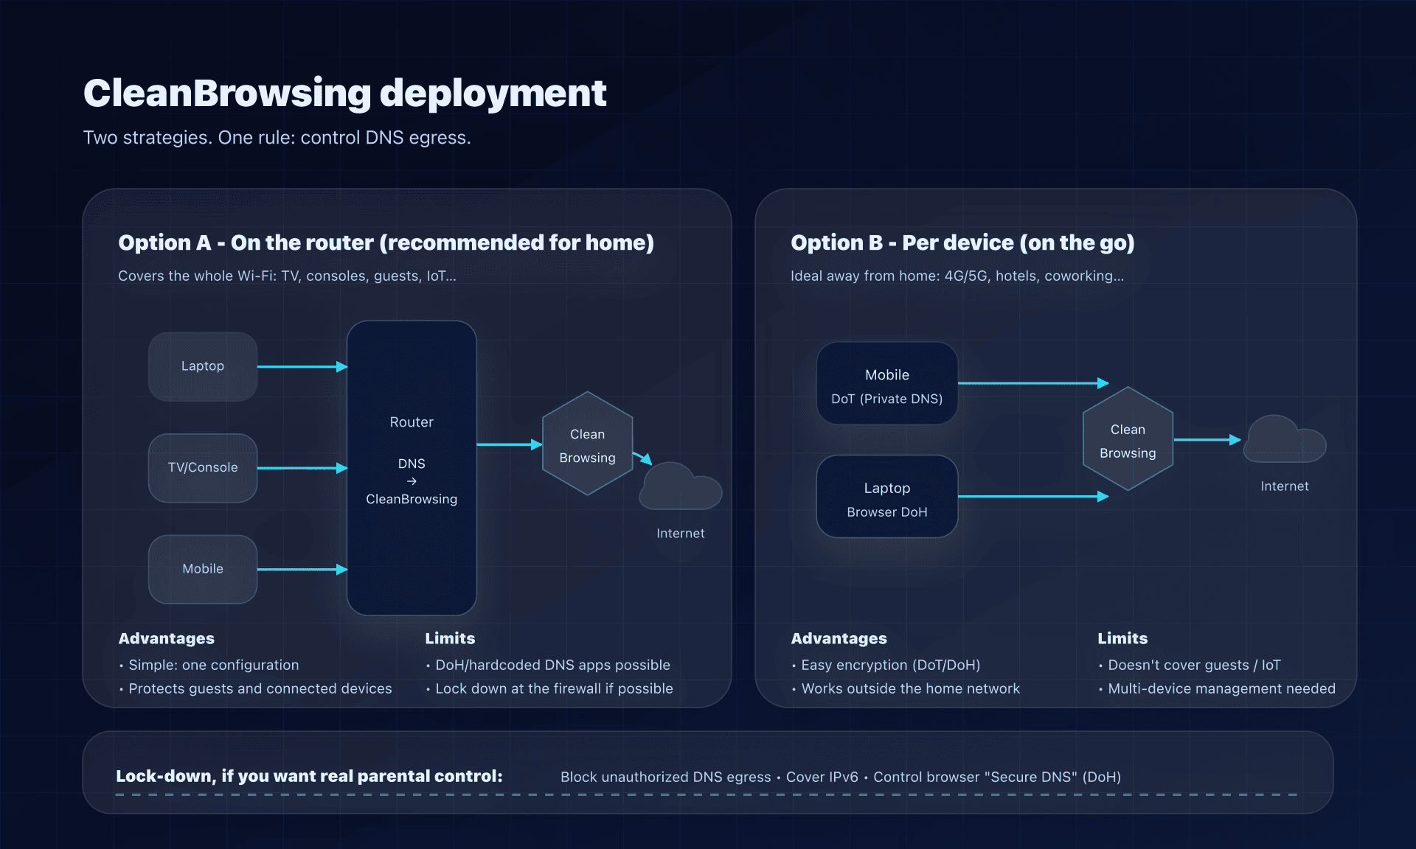Enable Block unauthorized DNS egress option
The height and width of the screenshot is (849, 1416).
(665, 777)
